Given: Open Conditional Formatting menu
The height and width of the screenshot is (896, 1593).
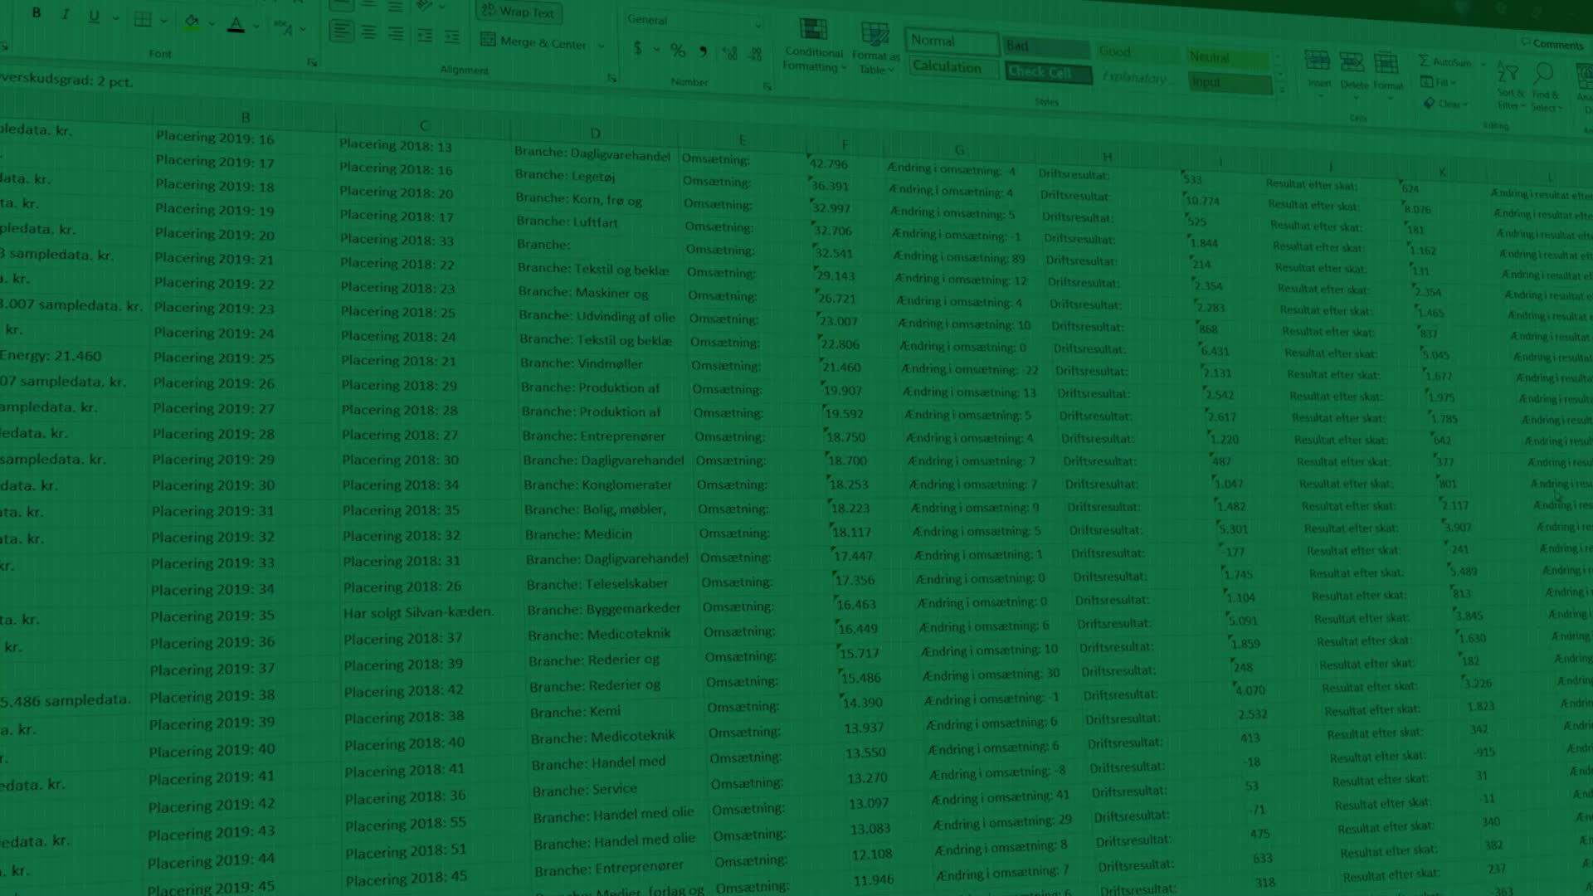Looking at the screenshot, I should pos(814,46).
